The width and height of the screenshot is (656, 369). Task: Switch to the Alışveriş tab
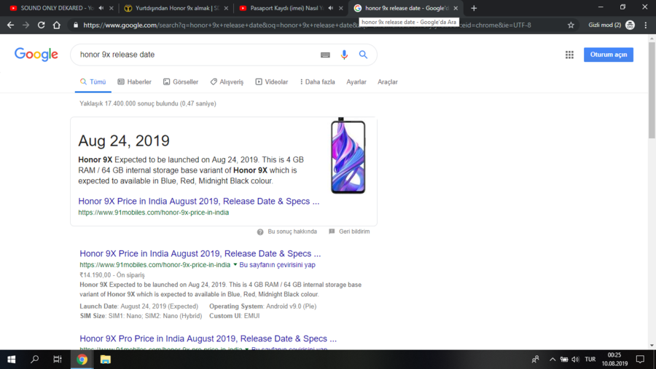click(x=227, y=82)
